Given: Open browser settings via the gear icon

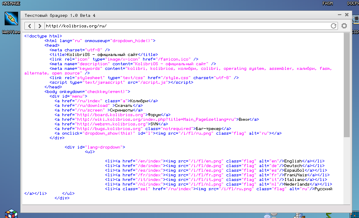Looking at the screenshot, I should pos(344,26).
